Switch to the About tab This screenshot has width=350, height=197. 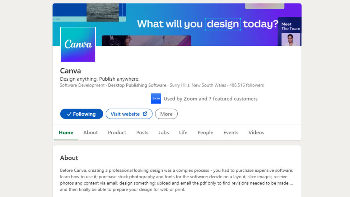click(91, 132)
